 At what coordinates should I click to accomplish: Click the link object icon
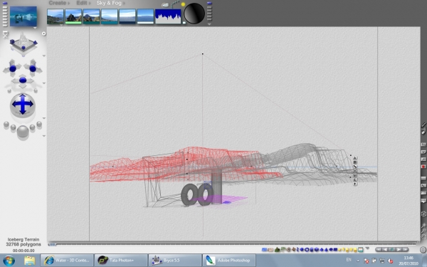tap(355, 167)
